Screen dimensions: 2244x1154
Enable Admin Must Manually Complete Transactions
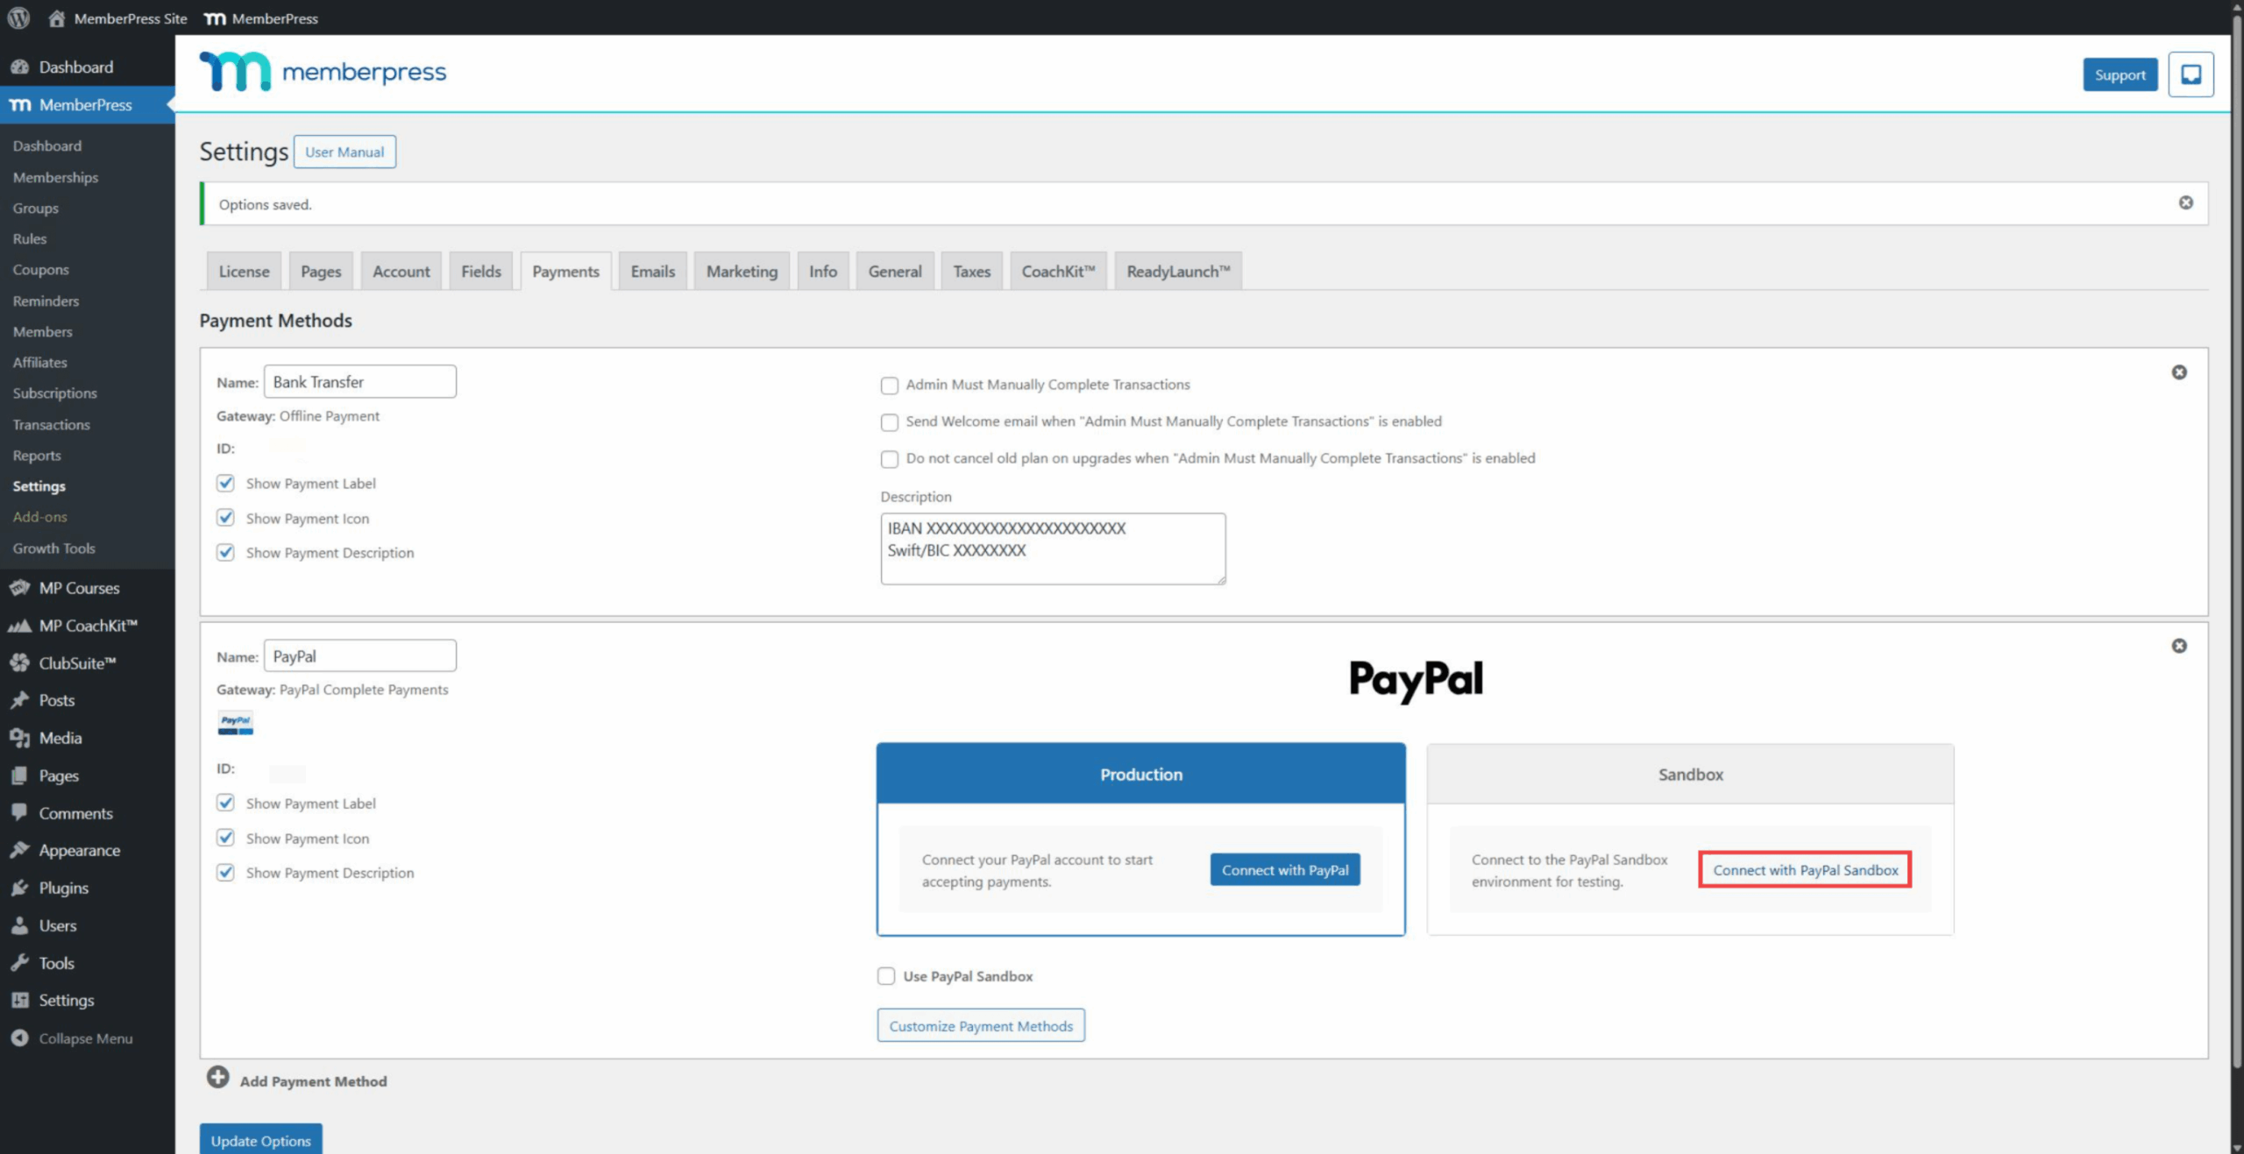click(x=889, y=385)
